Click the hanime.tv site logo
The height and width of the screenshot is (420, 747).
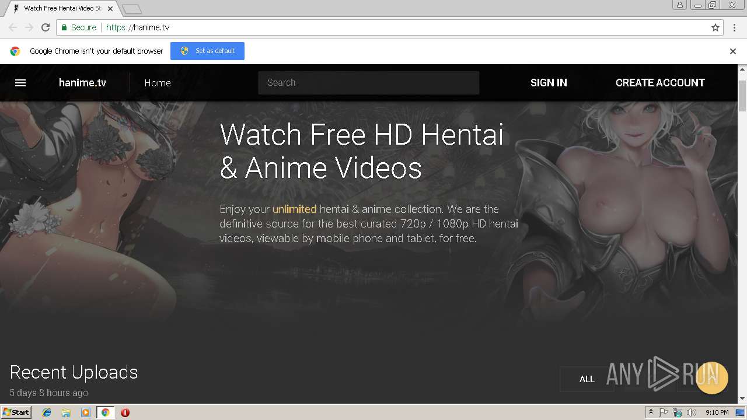pyautogui.click(x=82, y=83)
